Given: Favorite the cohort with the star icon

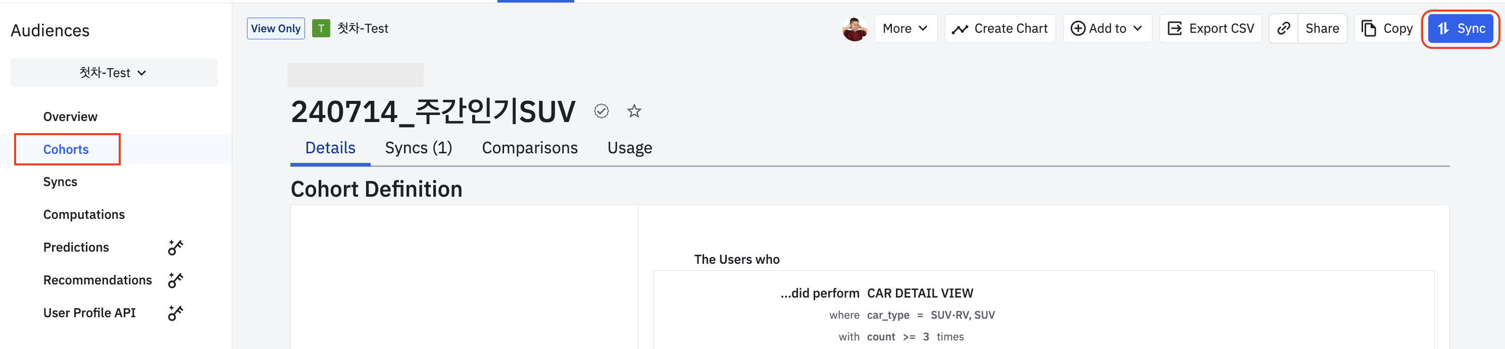Looking at the screenshot, I should (634, 111).
